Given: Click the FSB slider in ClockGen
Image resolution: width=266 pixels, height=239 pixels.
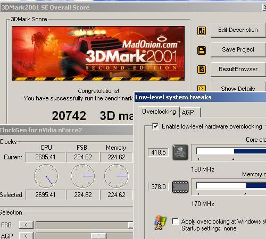Looking at the screenshot, I should point(84,225).
